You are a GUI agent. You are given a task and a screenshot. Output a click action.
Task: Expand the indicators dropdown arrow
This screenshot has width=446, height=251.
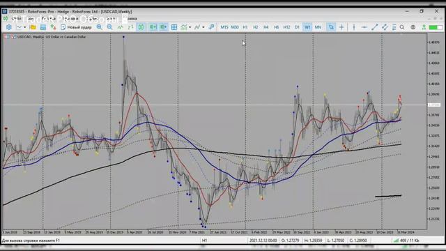click(x=190, y=27)
